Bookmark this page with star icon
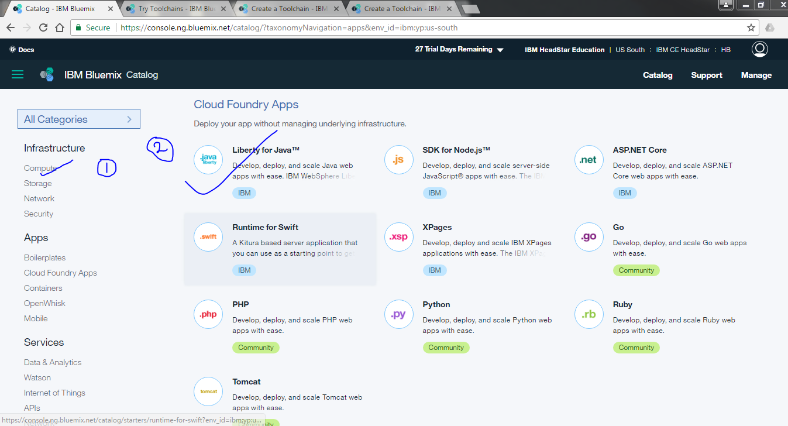 pos(751,28)
